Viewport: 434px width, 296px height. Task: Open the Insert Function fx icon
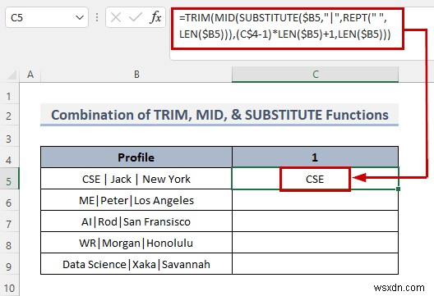[x=155, y=18]
